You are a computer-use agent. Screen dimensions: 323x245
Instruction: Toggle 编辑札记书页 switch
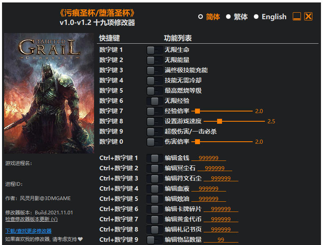(155, 230)
